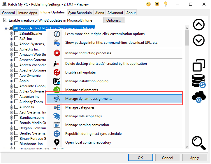This screenshot has width=211, height=164.
Task: Click the circled down-arrow icon on right sidebar
Action: coord(199,40)
